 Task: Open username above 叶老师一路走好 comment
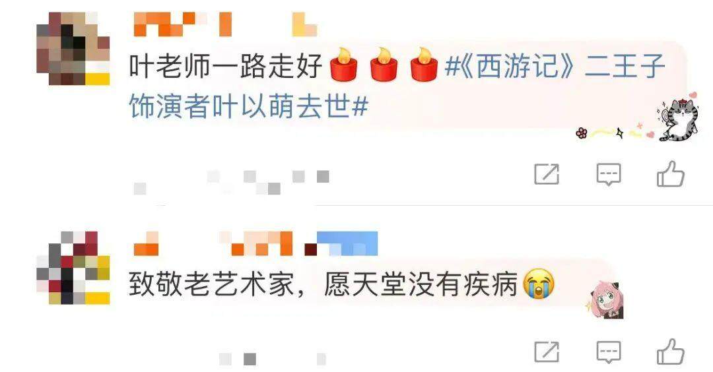click(x=225, y=24)
